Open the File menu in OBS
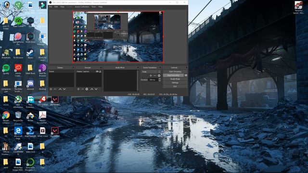Screen dimensions: 308x173 tap(51, 7)
